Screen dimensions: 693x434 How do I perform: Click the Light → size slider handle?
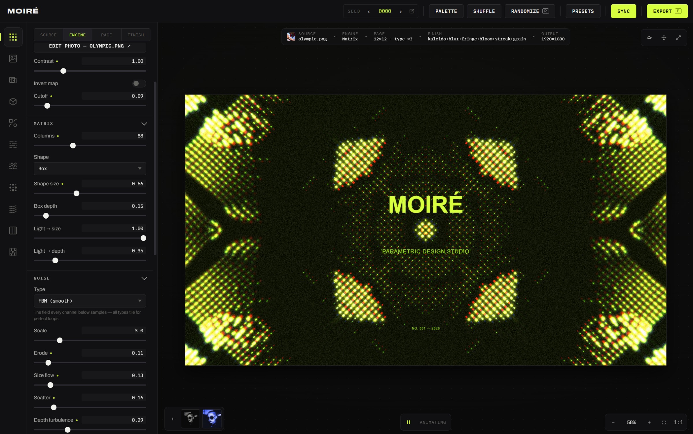[x=143, y=238]
